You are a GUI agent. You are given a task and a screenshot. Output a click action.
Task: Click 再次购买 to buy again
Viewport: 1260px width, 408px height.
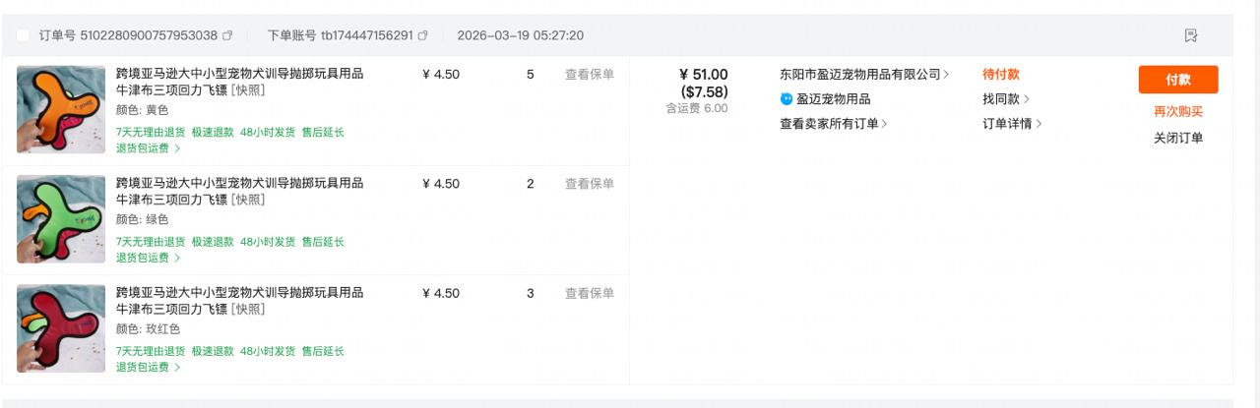(1178, 112)
